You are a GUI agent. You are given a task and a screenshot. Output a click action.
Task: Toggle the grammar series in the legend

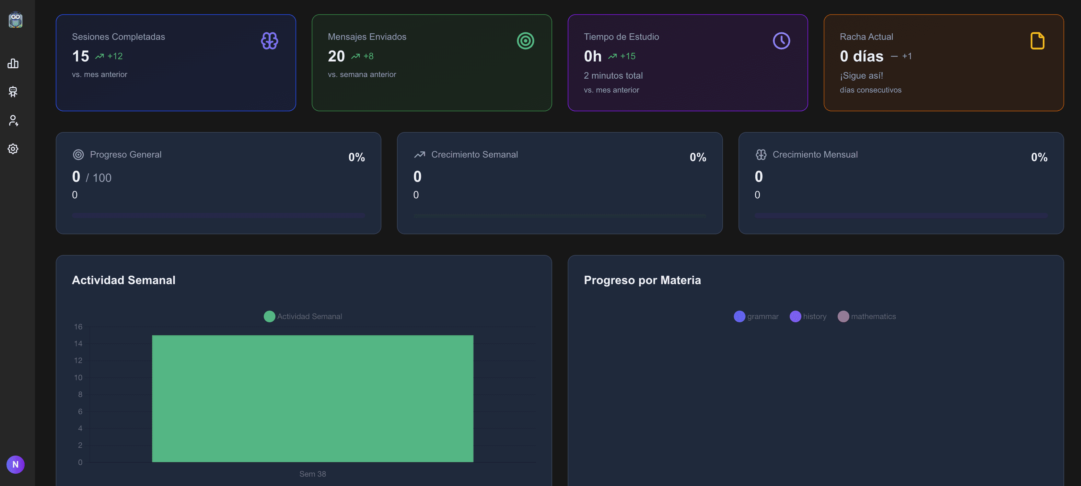[x=756, y=316]
